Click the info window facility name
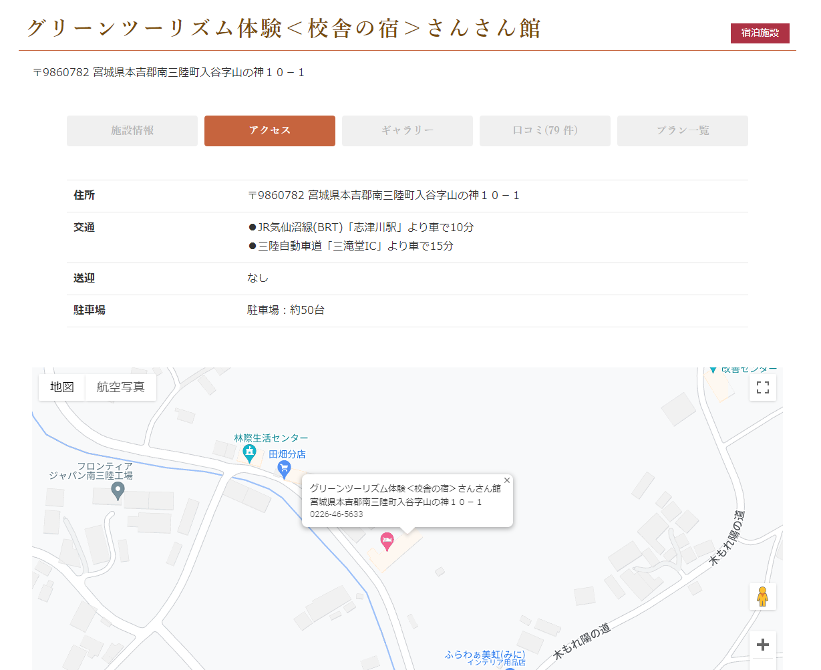 (x=405, y=488)
